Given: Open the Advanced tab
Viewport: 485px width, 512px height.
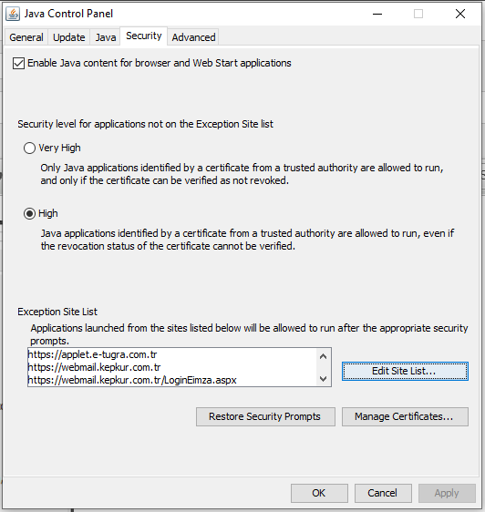Looking at the screenshot, I should [x=193, y=37].
